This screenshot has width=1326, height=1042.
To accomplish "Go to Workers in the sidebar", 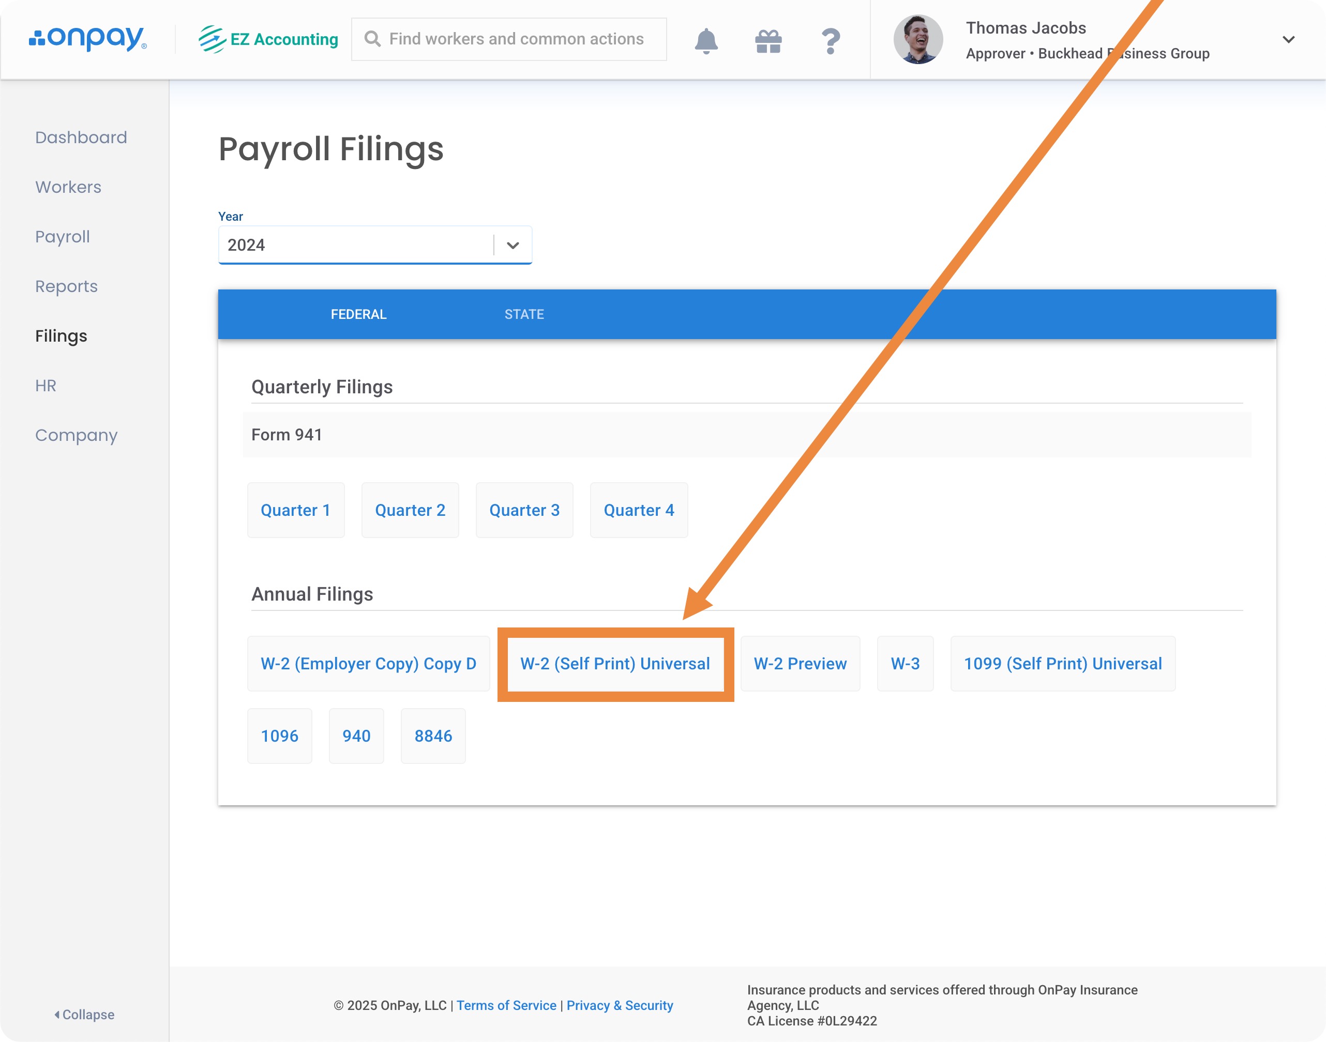I will coord(68,187).
